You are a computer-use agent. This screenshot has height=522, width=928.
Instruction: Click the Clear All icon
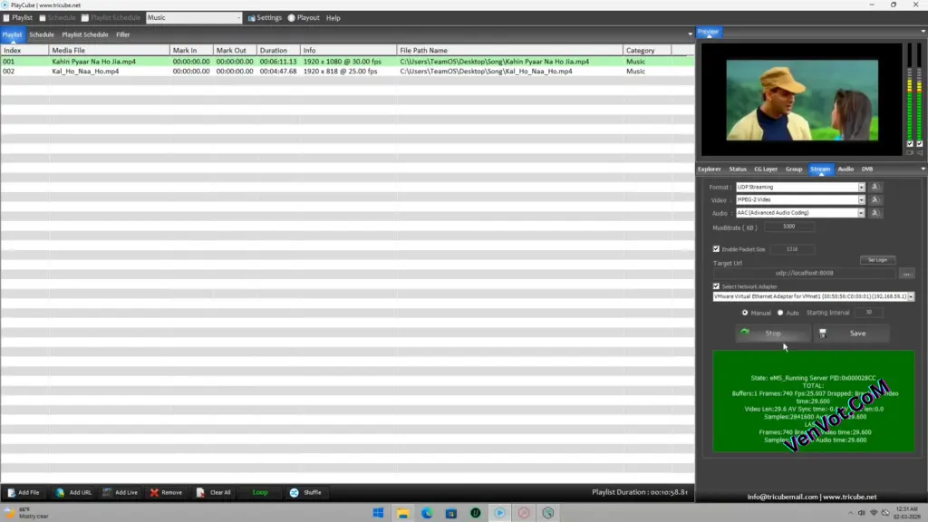coord(199,492)
